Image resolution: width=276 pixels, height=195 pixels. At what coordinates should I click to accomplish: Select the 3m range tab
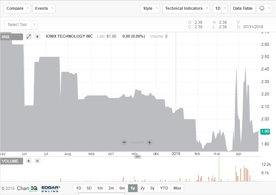pyautogui.click(x=111, y=188)
